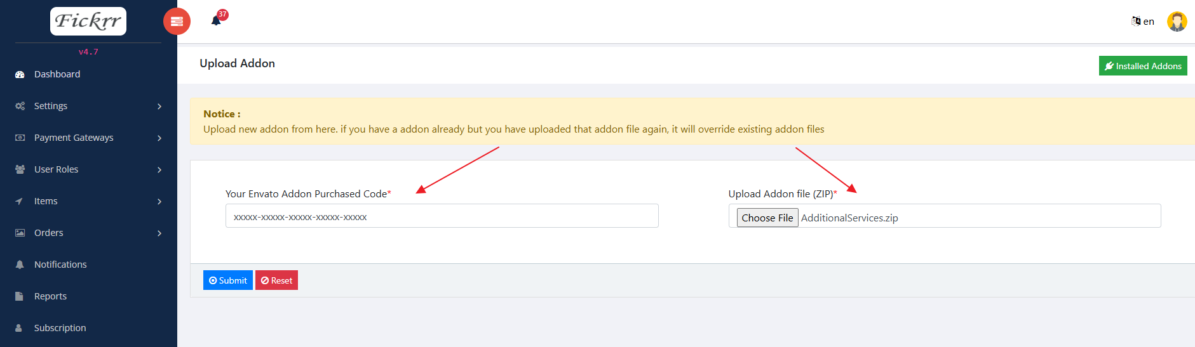
Task: Expand the User Roles submenu arrow
Action: pos(159,170)
